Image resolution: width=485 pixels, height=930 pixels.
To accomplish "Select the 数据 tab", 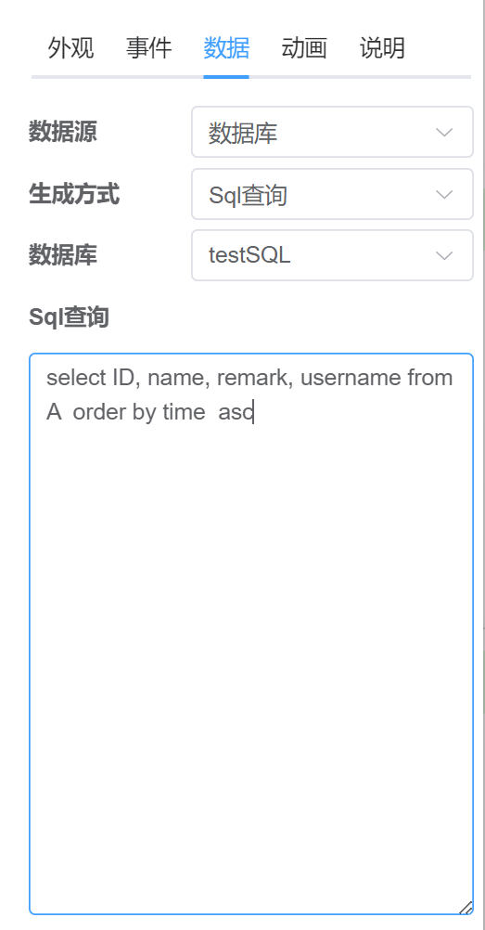I will point(226,48).
